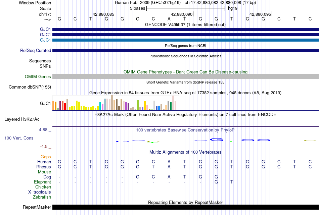Click the X_tropicalis alignment row label
Image resolution: width=319 pixels, height=215 pixels.
40,192
